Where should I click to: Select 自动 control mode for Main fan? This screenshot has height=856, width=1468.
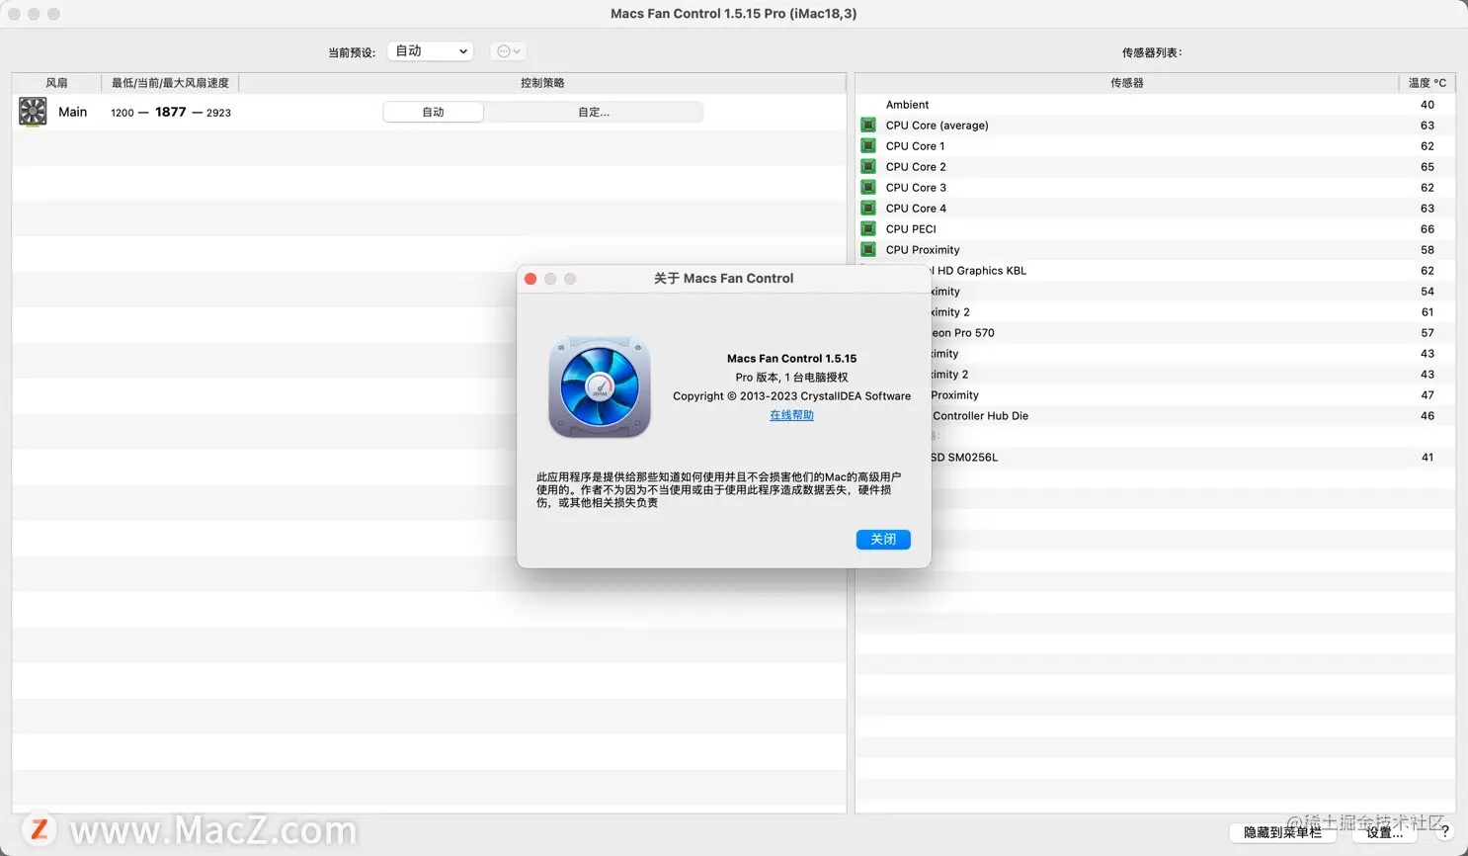pos(434,113)
